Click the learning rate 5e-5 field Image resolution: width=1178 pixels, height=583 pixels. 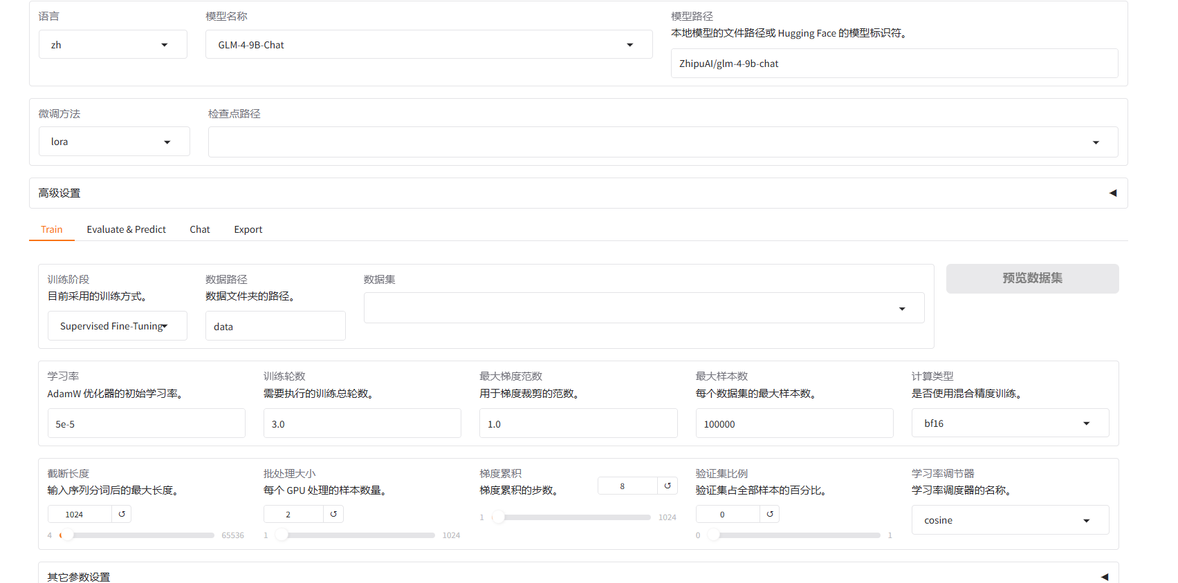point(146,423)
